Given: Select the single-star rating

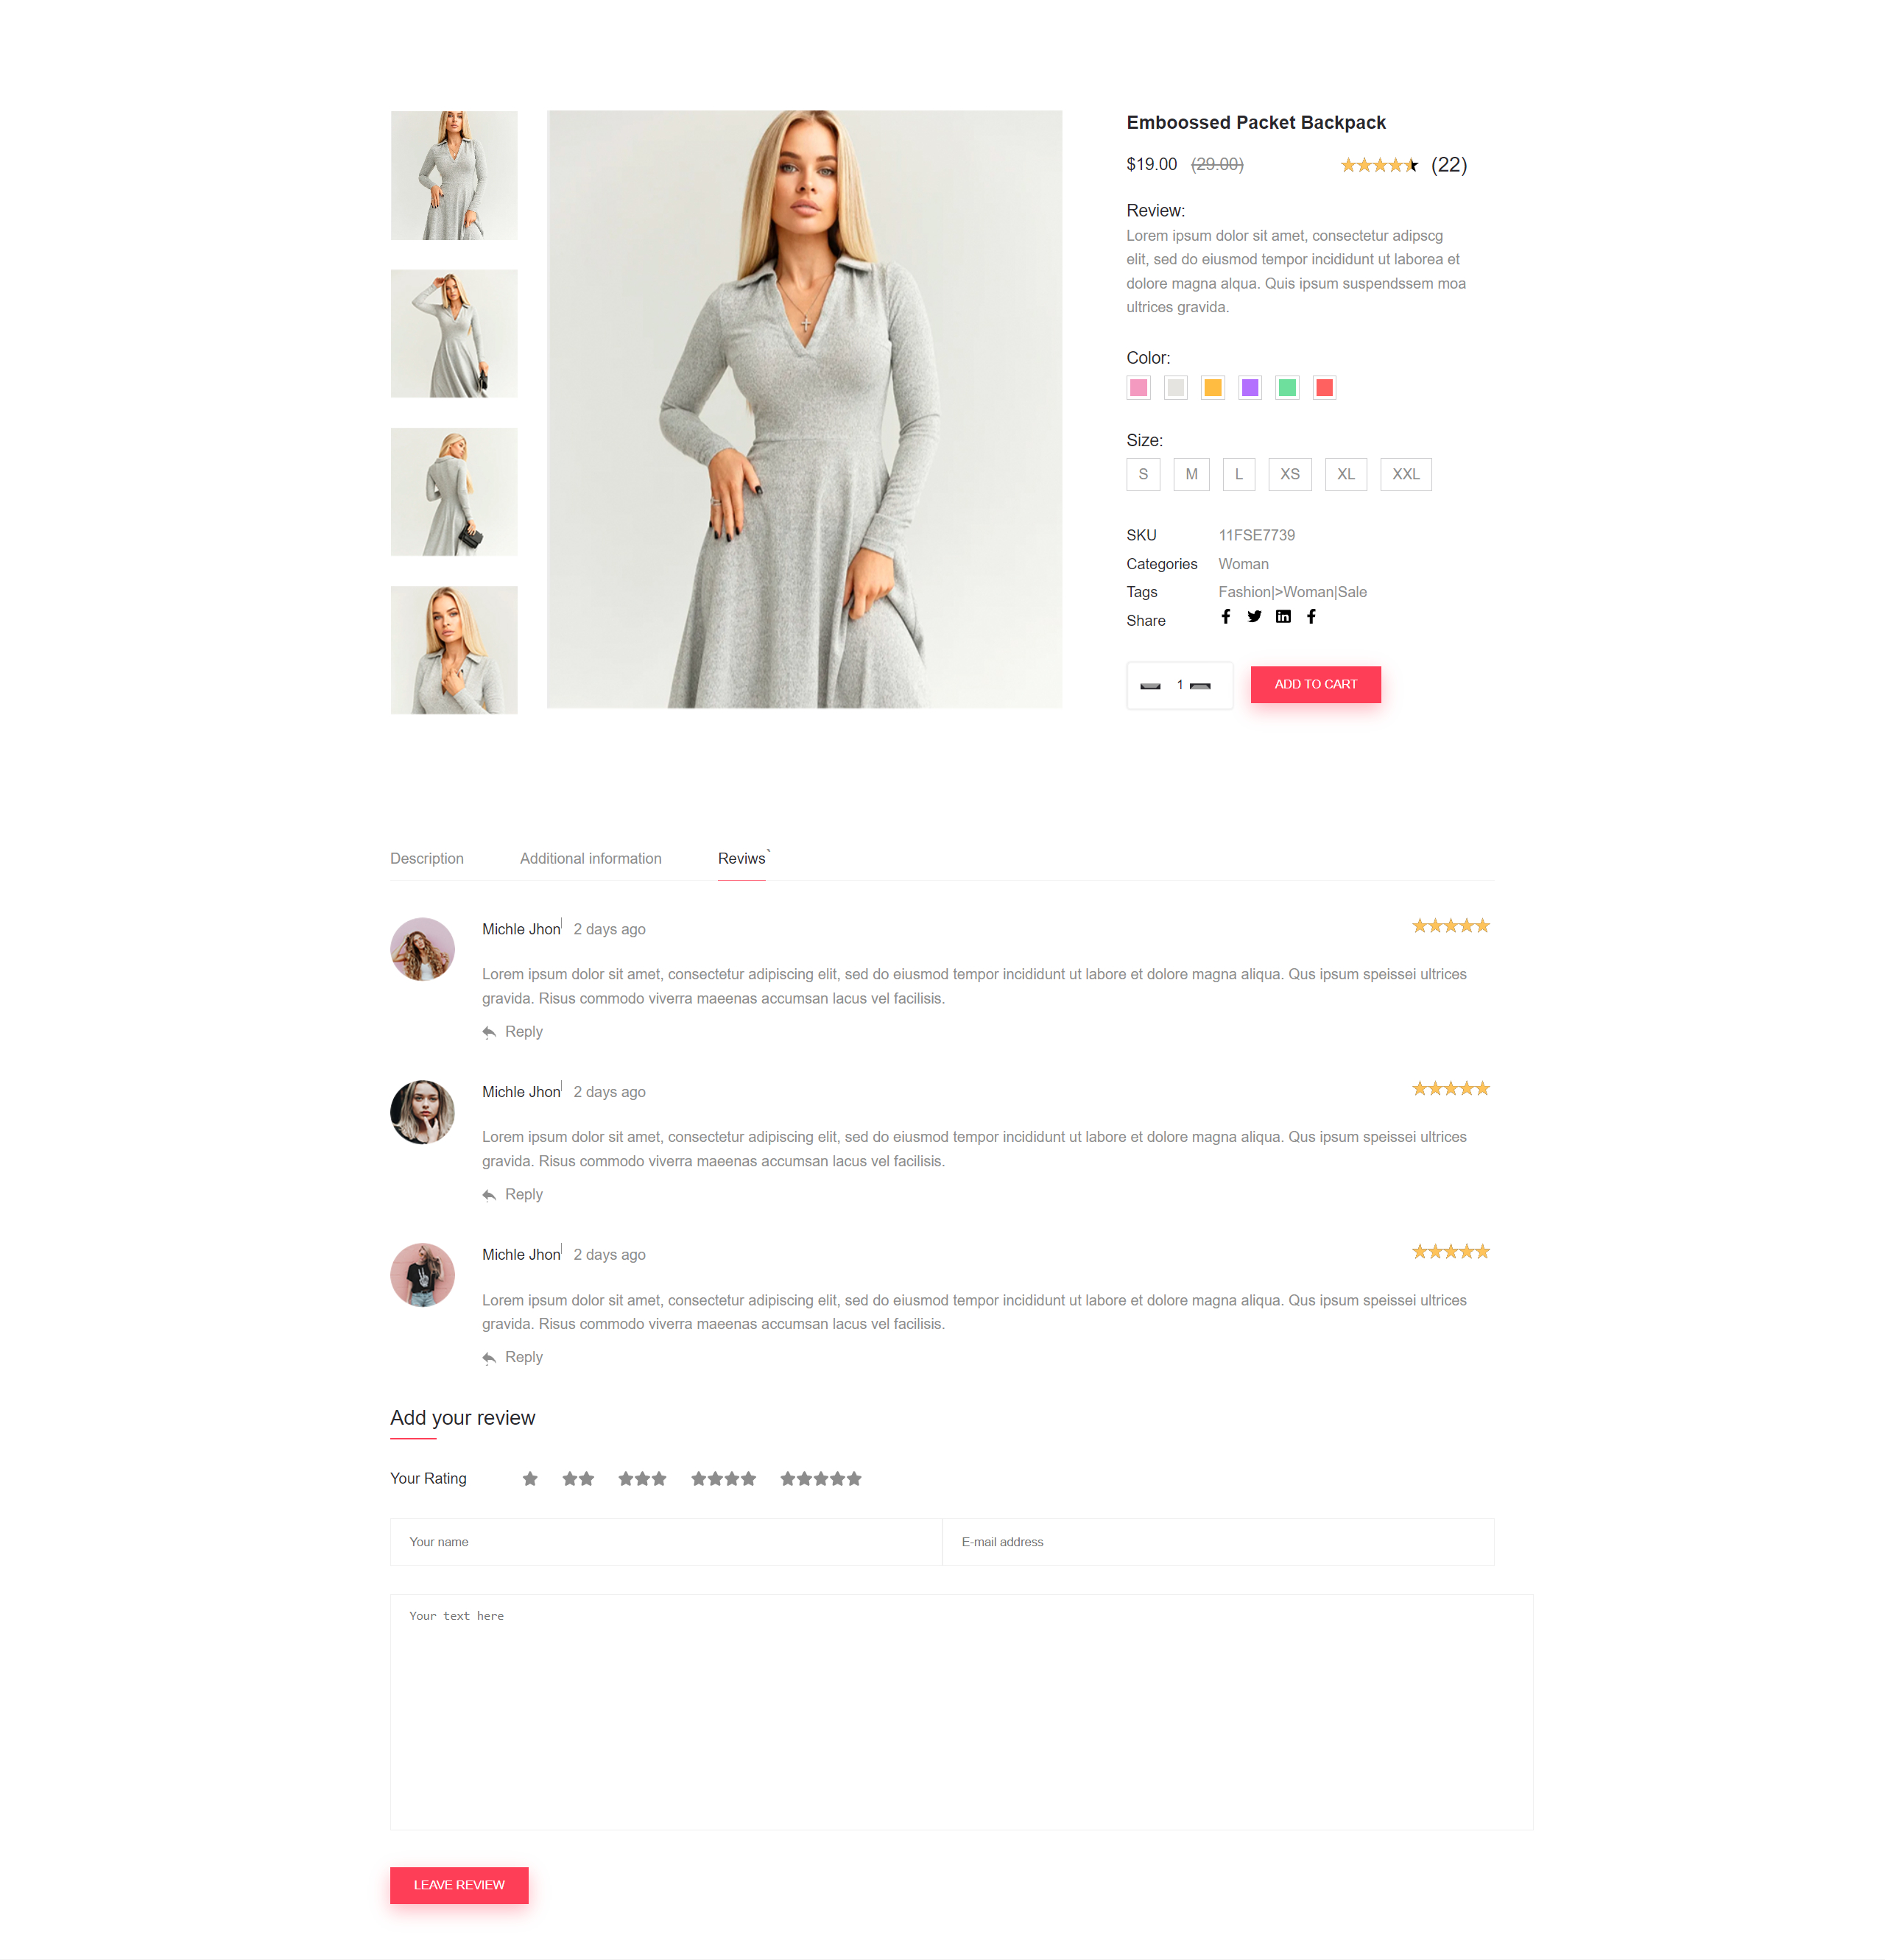Looking at the screenshot, I should pyautogui.click(x=530, y=1478).
